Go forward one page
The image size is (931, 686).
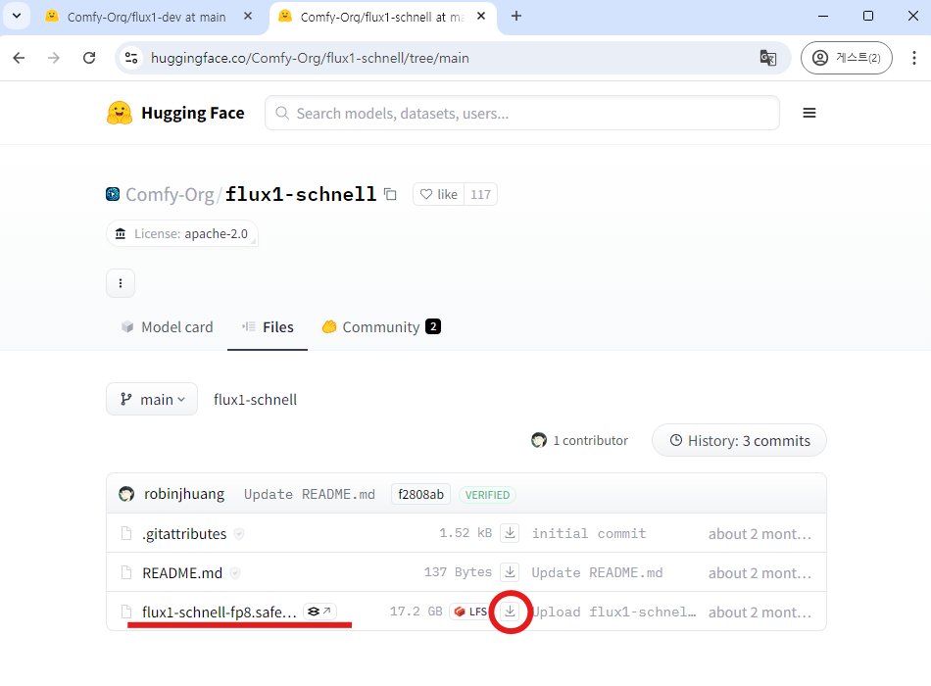(54, 58)
